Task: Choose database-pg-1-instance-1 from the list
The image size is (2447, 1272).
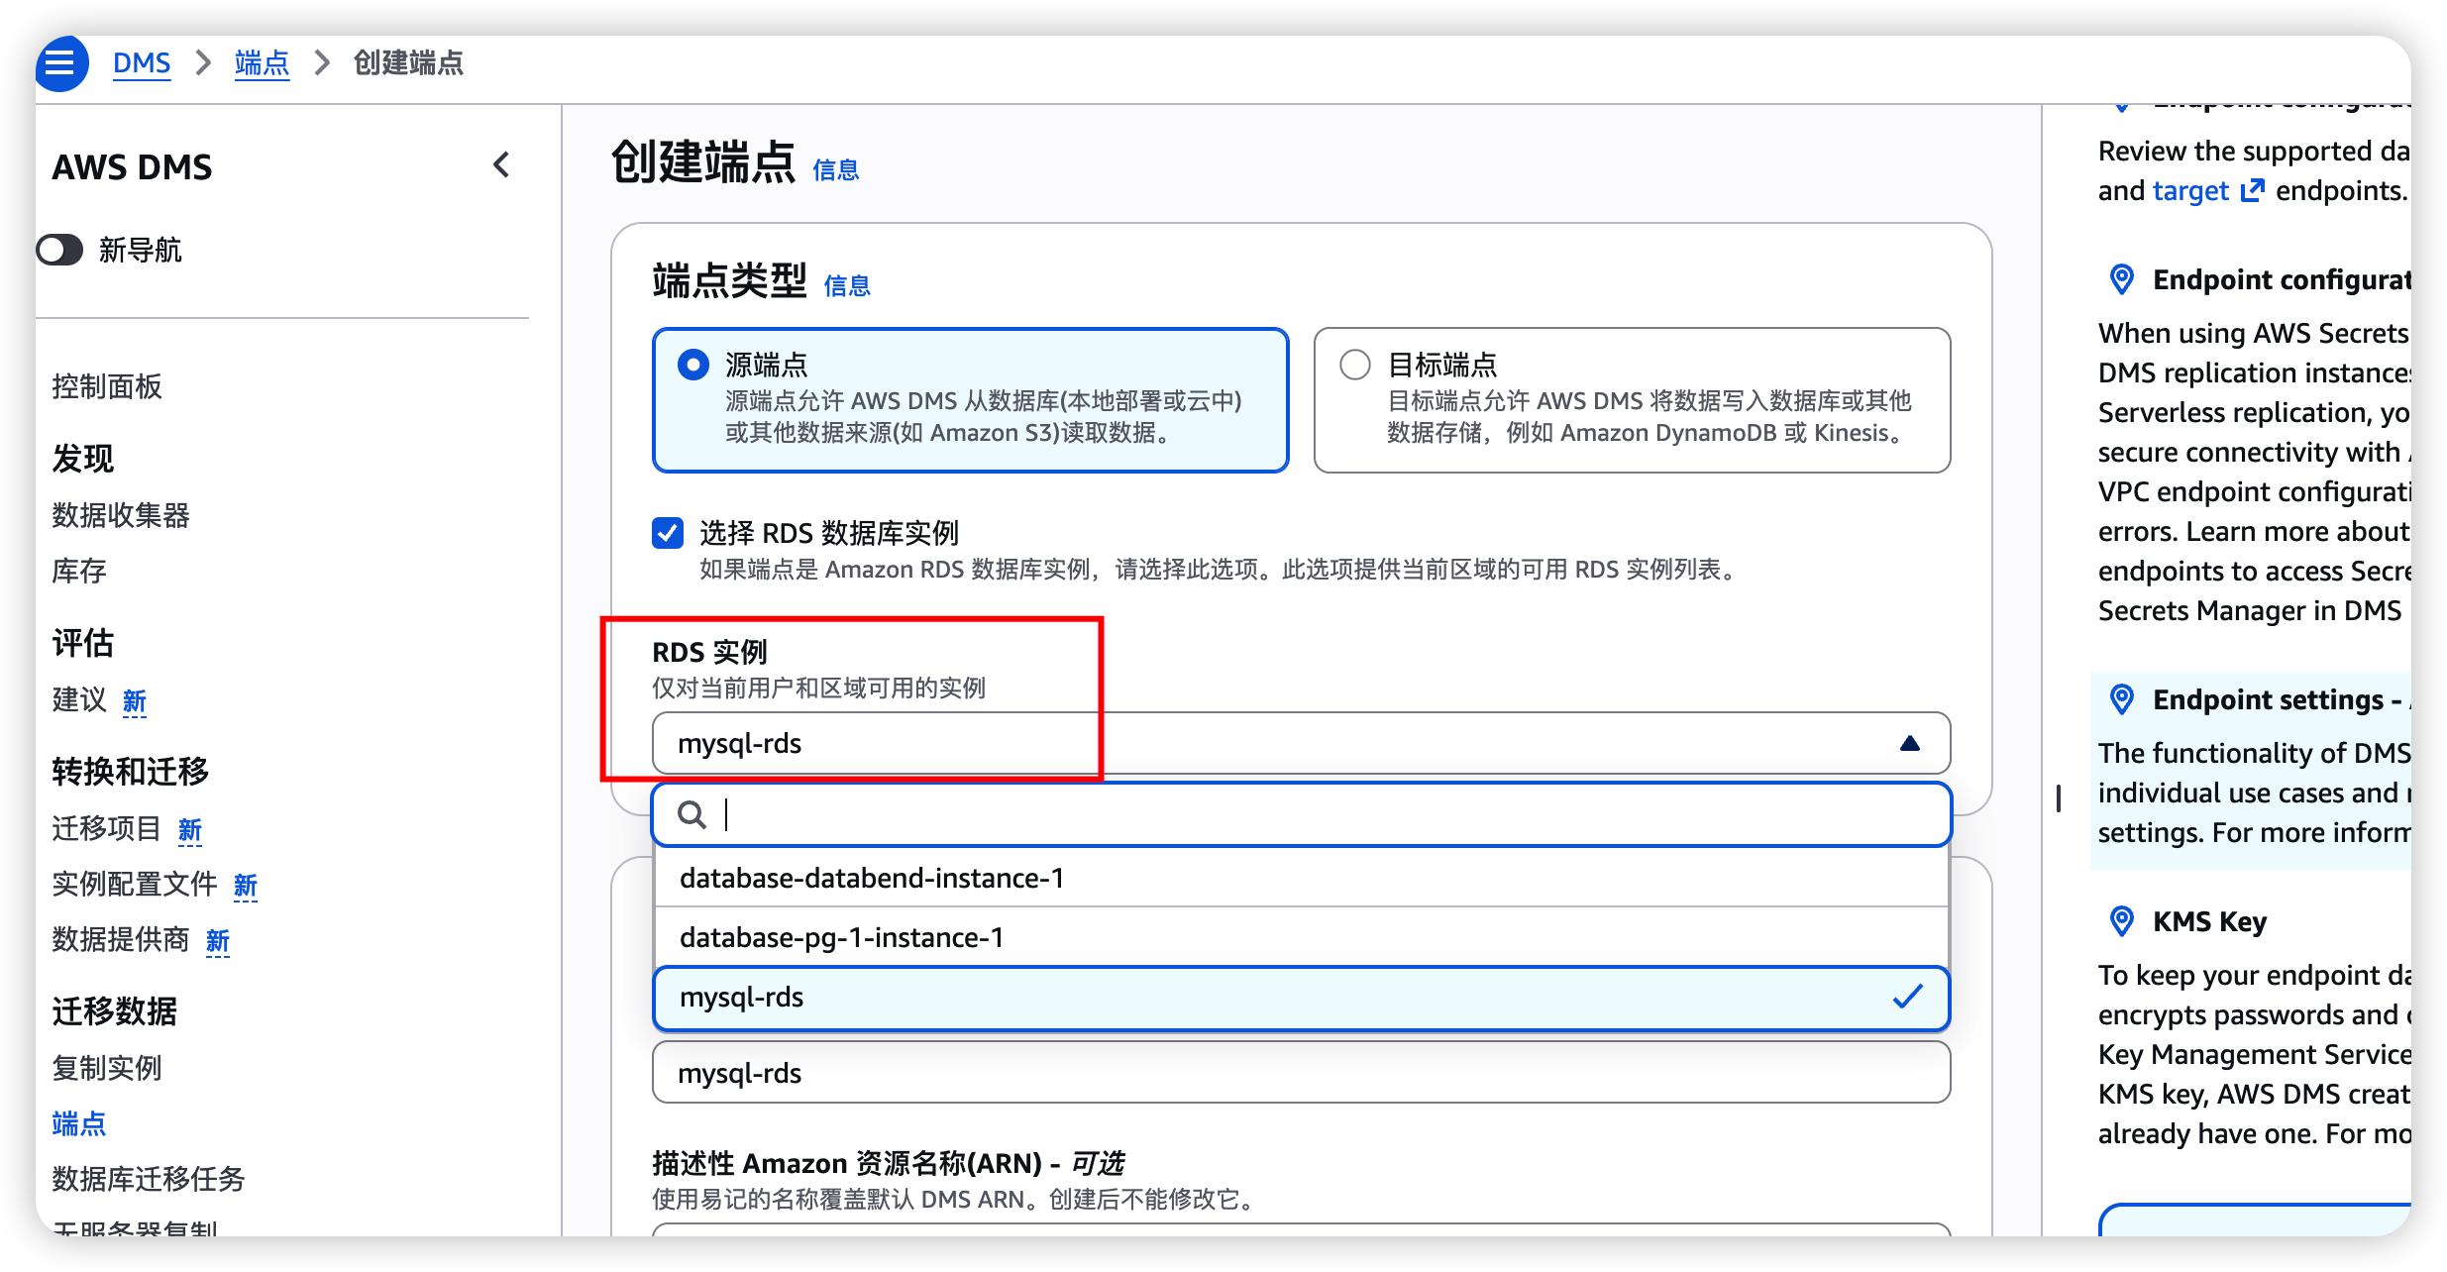Action: click(842, 937)
